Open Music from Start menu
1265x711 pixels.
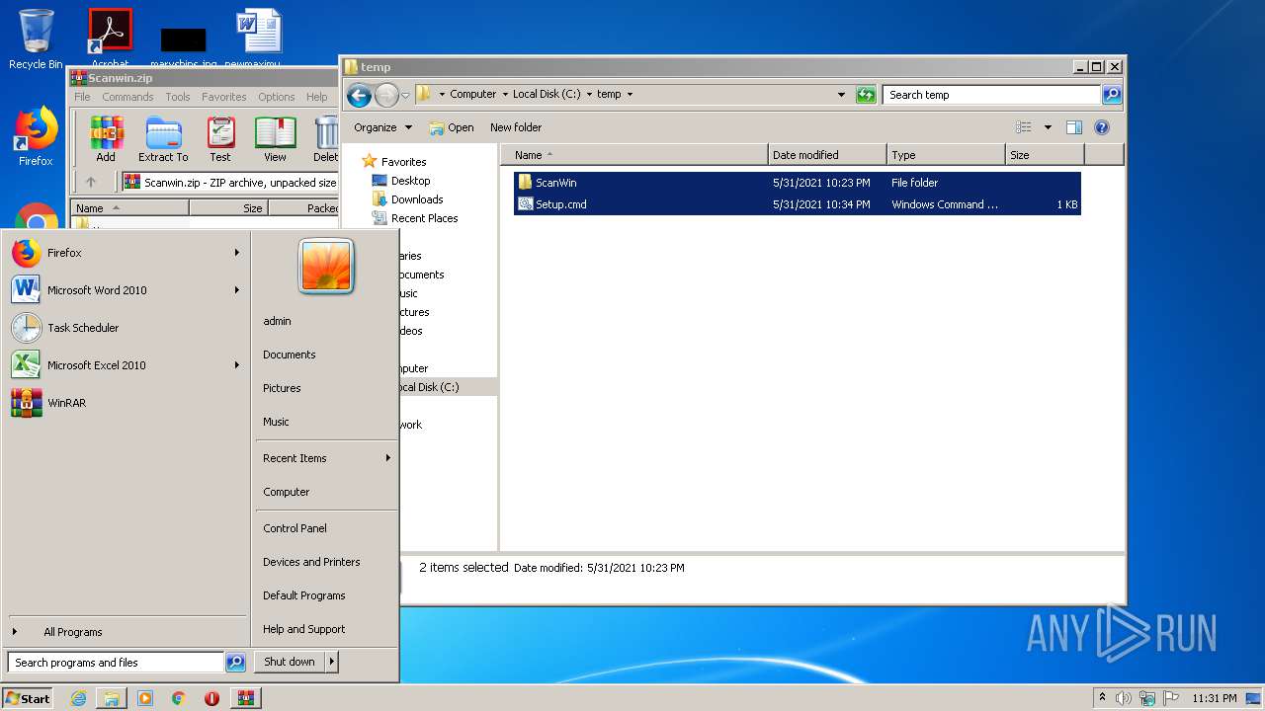click(276, 422)
